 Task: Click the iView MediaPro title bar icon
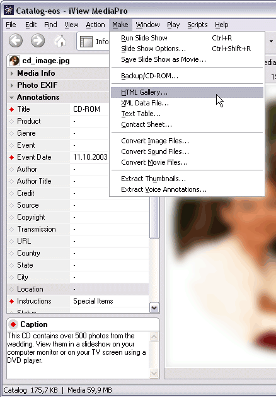(x=9, y=10)
